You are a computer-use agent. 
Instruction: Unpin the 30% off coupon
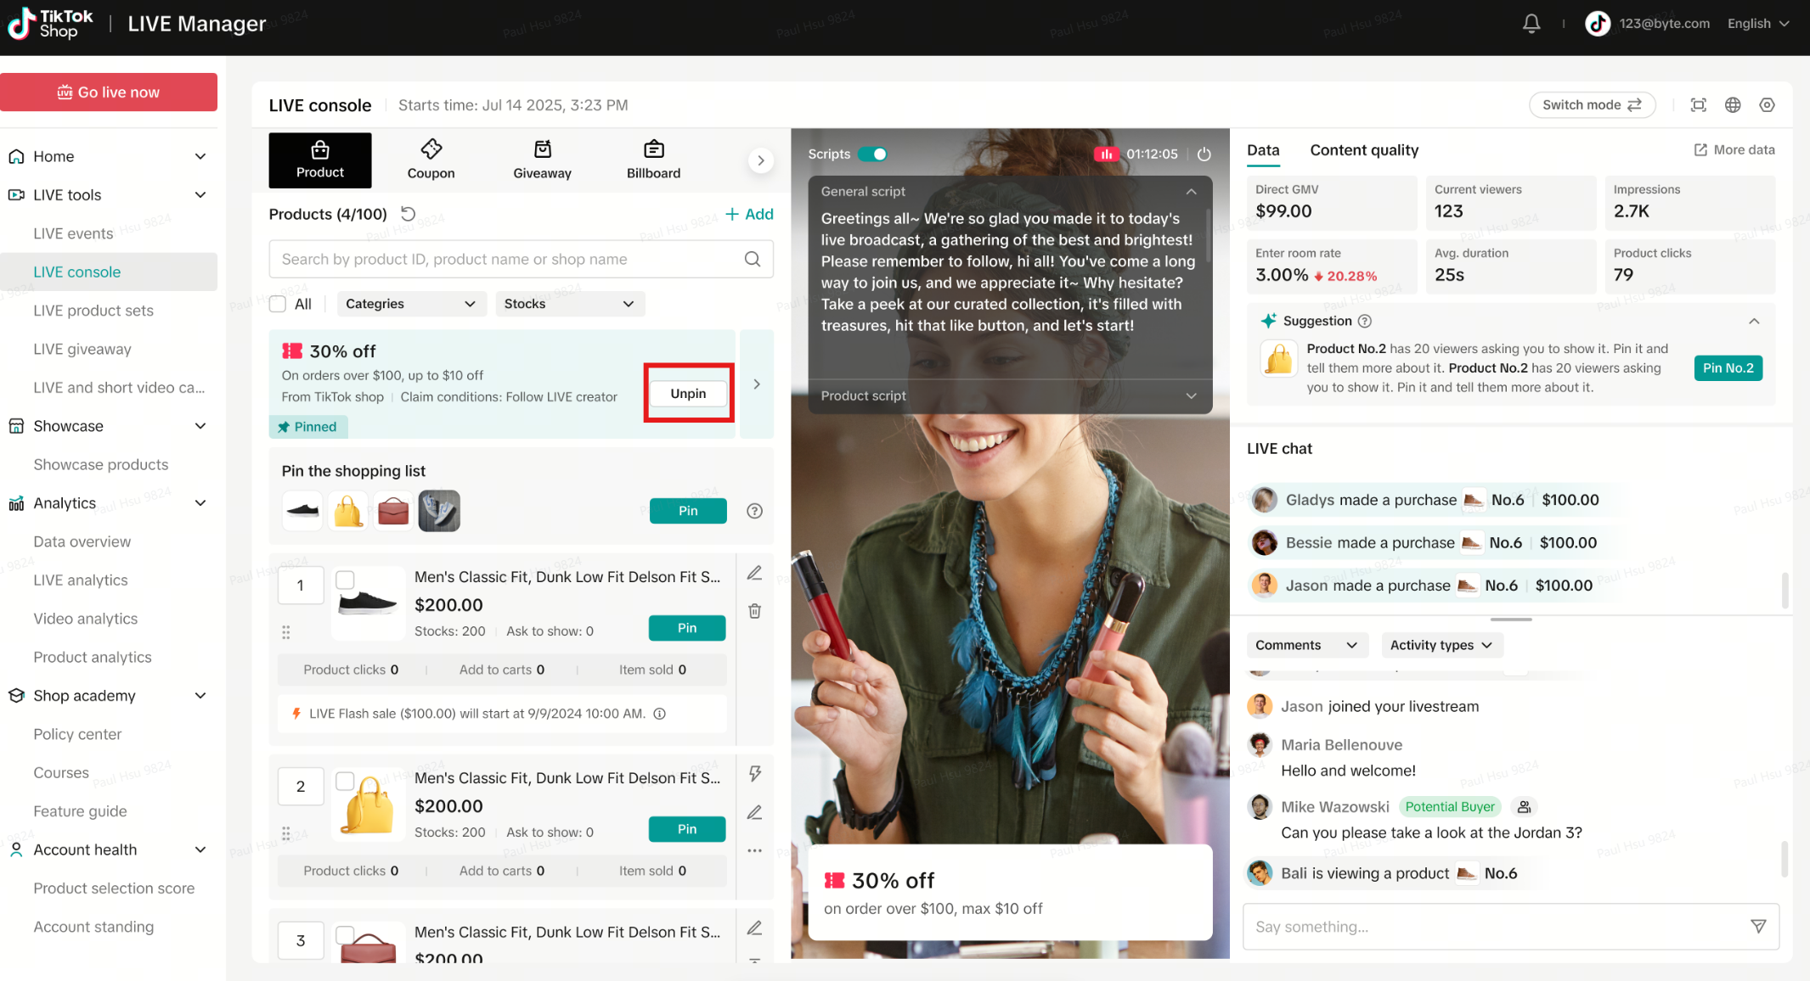[x=688, y=393]
